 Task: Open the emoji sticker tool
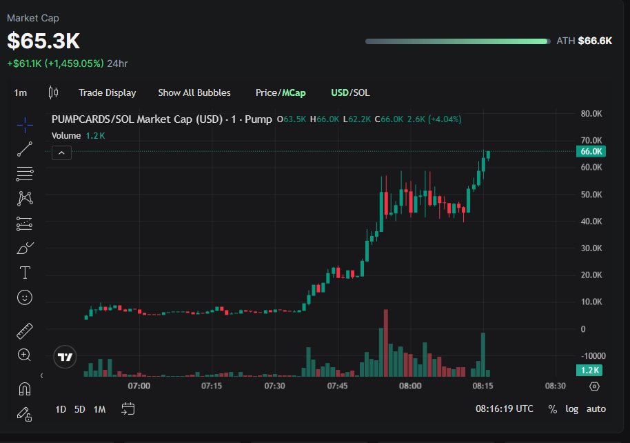click(x=24, y=297)
